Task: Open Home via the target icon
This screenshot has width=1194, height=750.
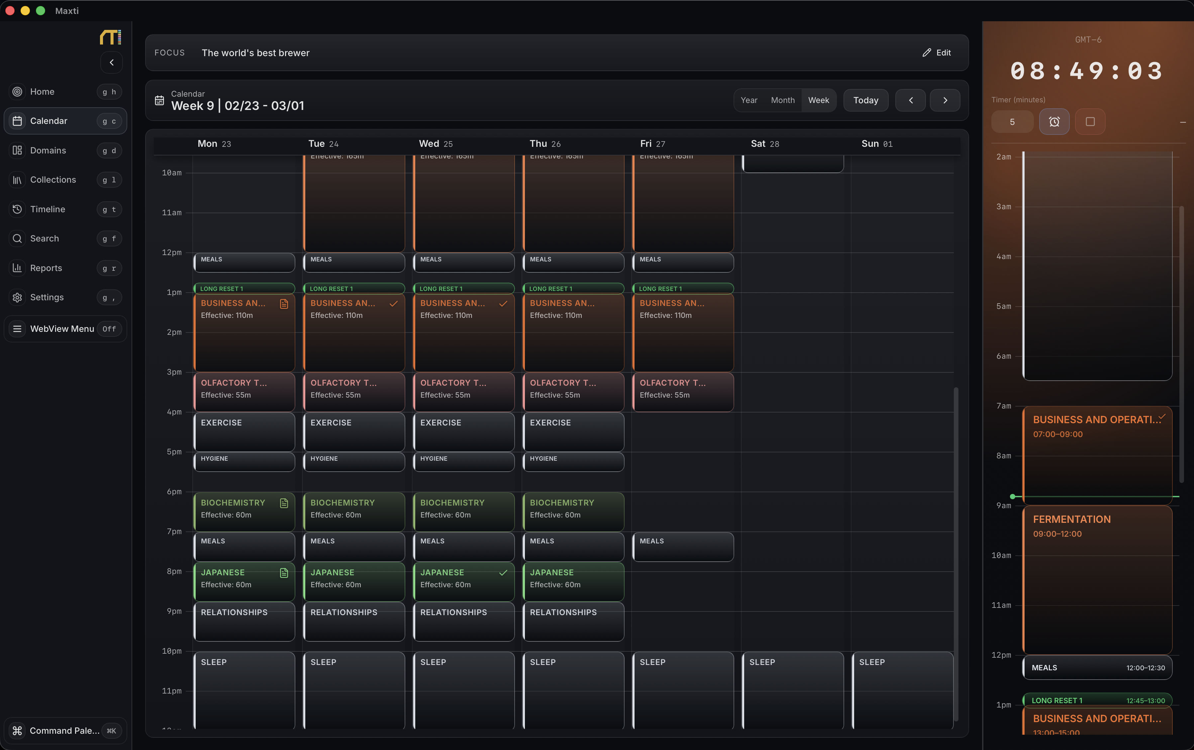Action: pos(17,92)
